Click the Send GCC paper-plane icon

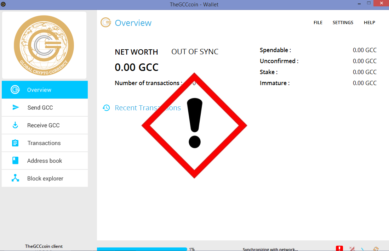point(16,107)
